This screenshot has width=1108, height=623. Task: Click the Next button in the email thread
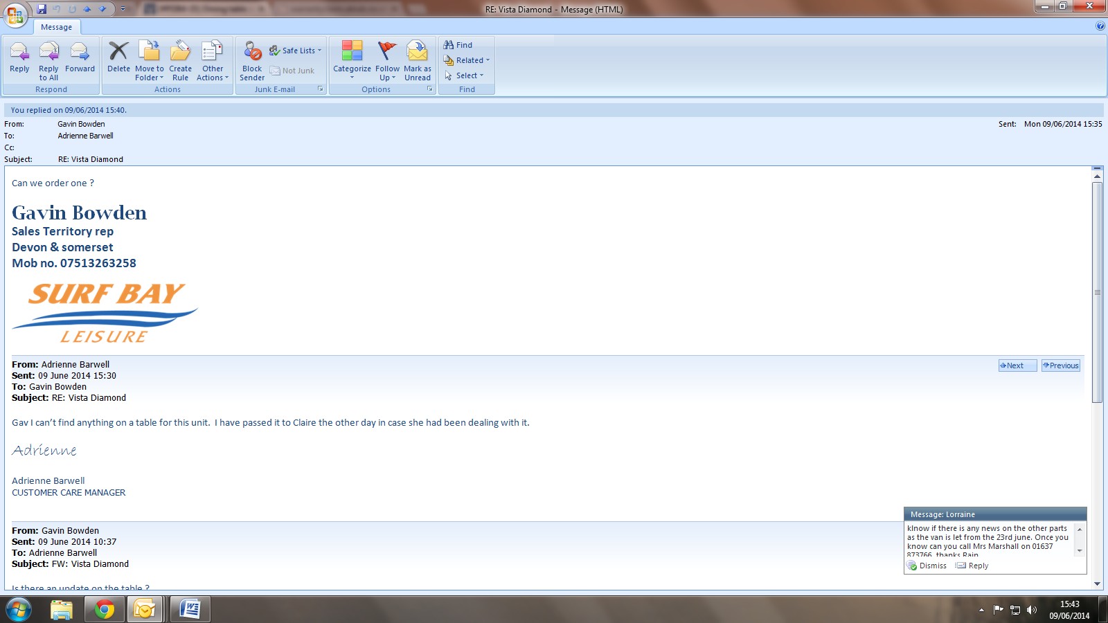point(1017,365)
